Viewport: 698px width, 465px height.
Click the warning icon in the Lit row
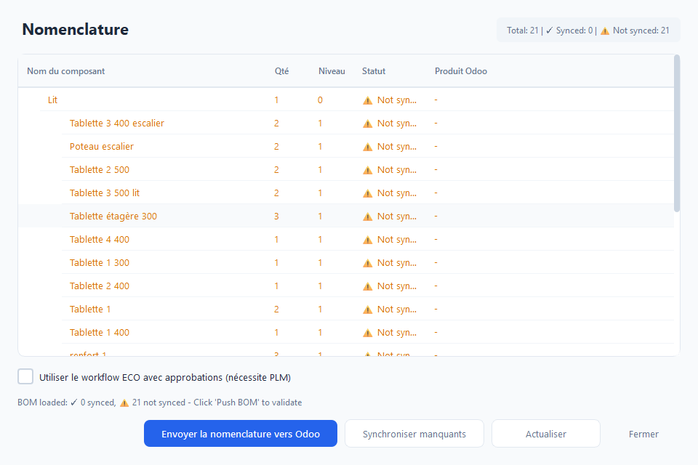tap(368, 100)
